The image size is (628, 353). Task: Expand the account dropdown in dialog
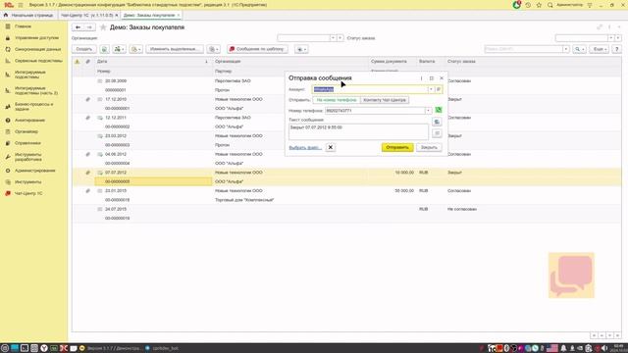click(x=431, y=89)
